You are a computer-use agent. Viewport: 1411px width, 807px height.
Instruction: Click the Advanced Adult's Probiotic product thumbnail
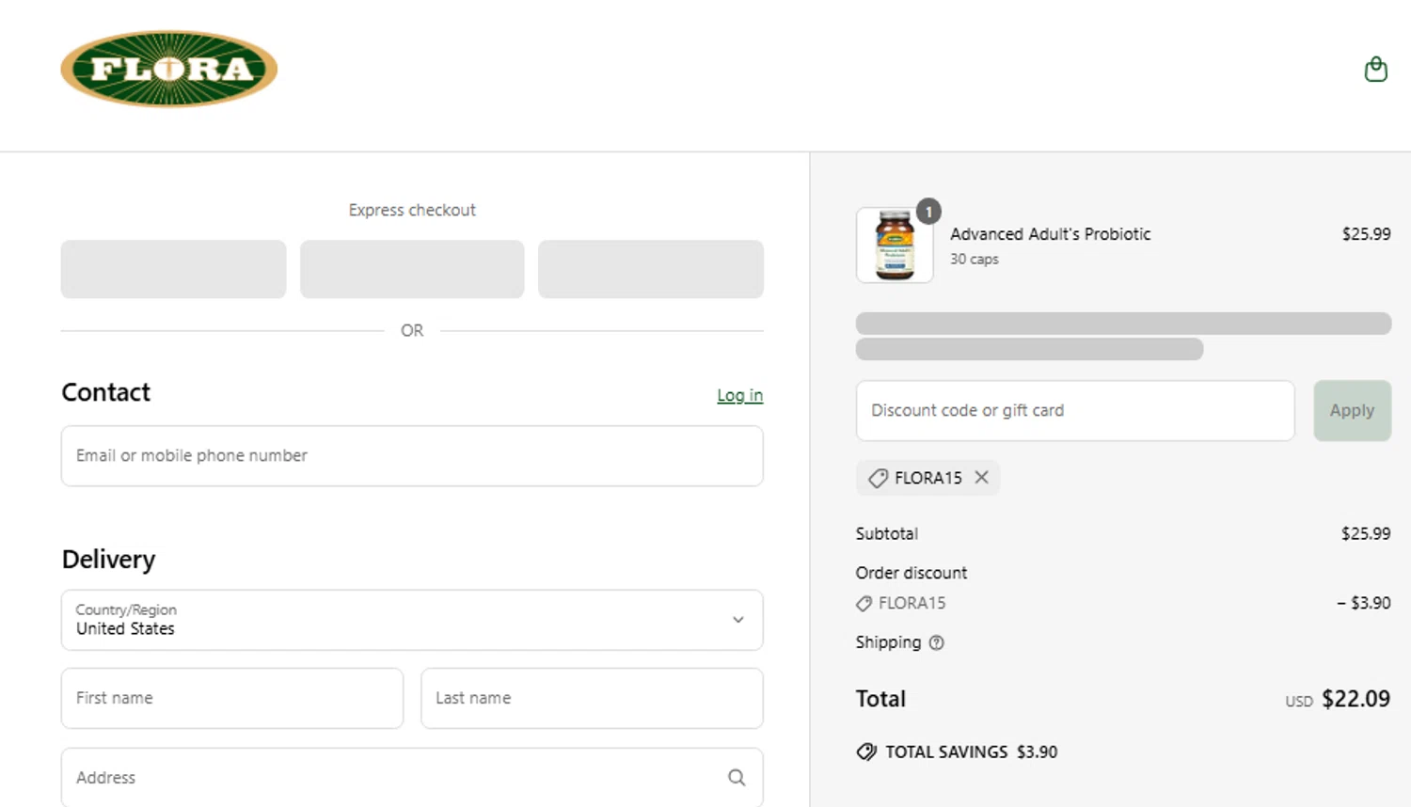(895, 245)
